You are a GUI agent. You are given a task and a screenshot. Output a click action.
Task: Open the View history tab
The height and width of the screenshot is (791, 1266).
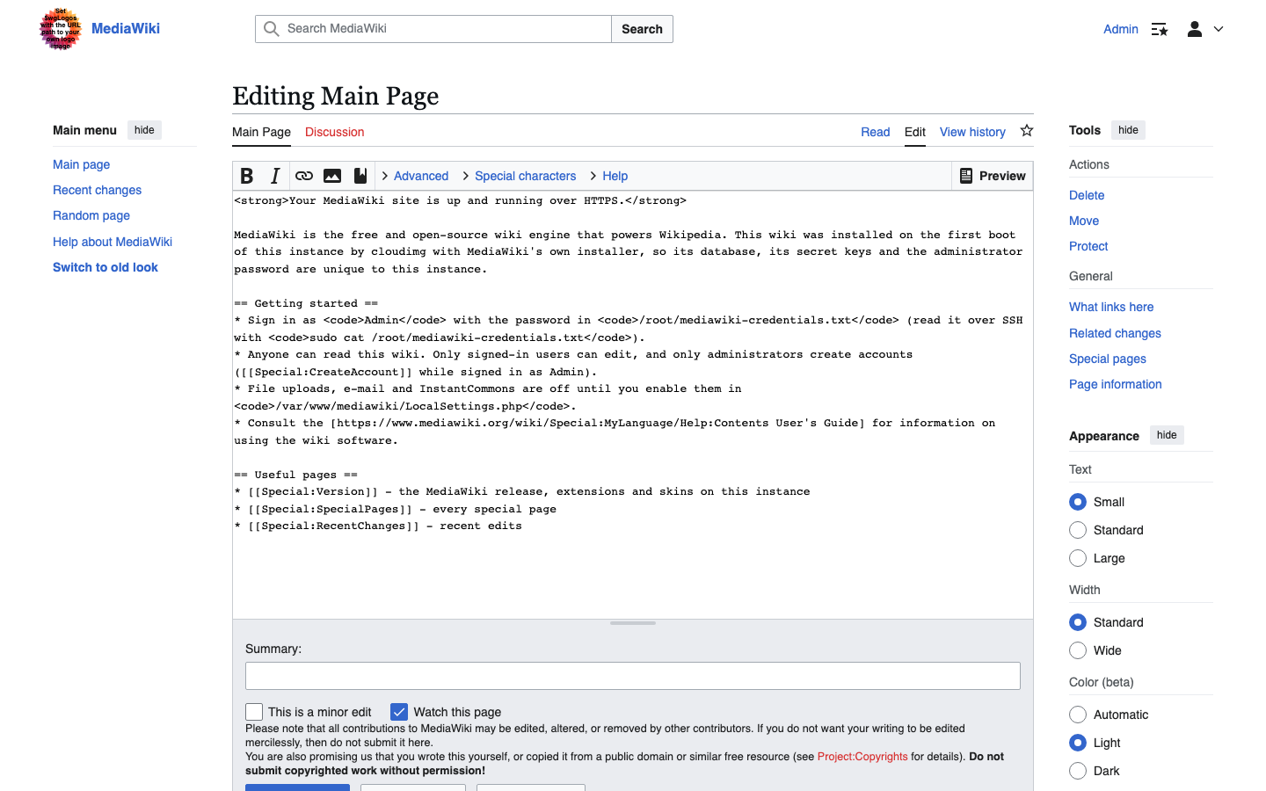(972, 132)
